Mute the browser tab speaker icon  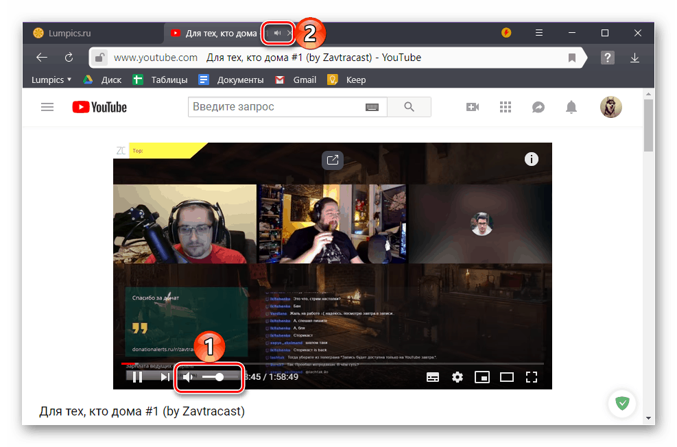click(x=277, y=32)
